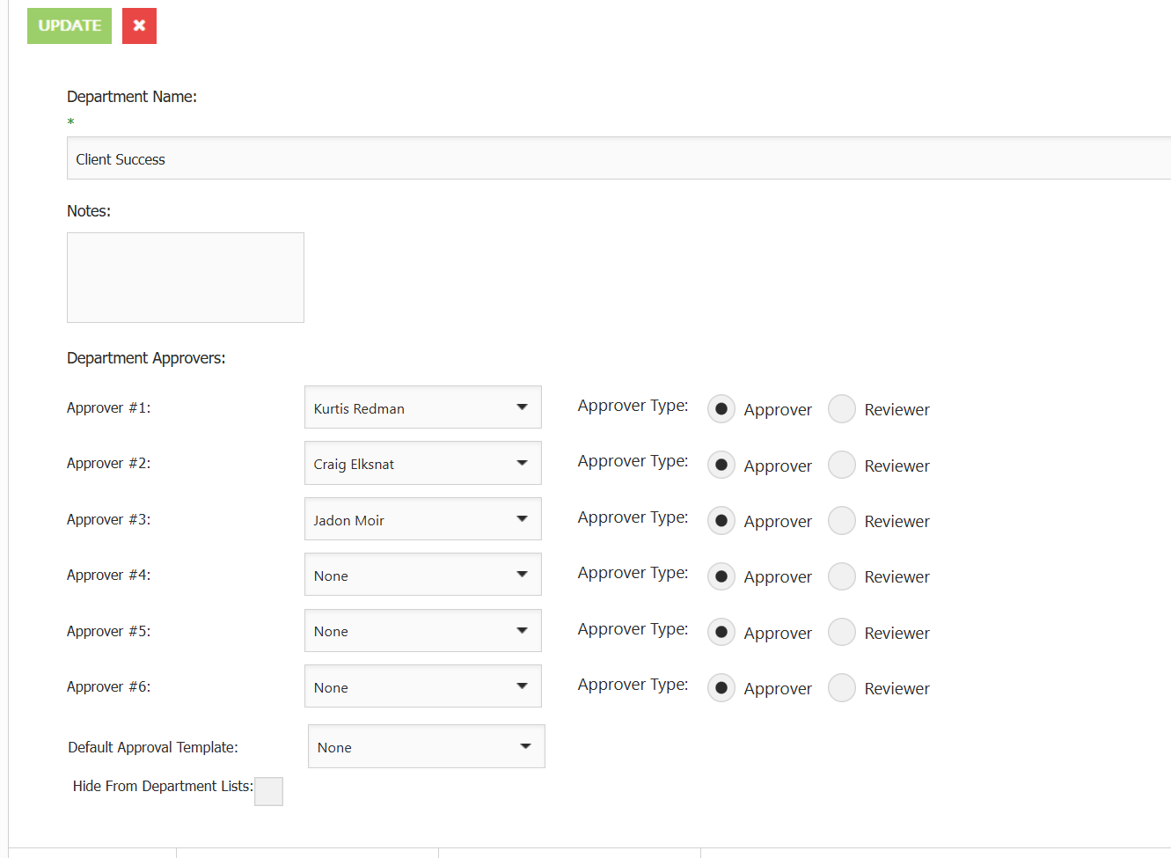Set Approver #5 type to Reviewer
Image resolution: width=1171 pixels, height=858 pixels.
click(842, 632)
